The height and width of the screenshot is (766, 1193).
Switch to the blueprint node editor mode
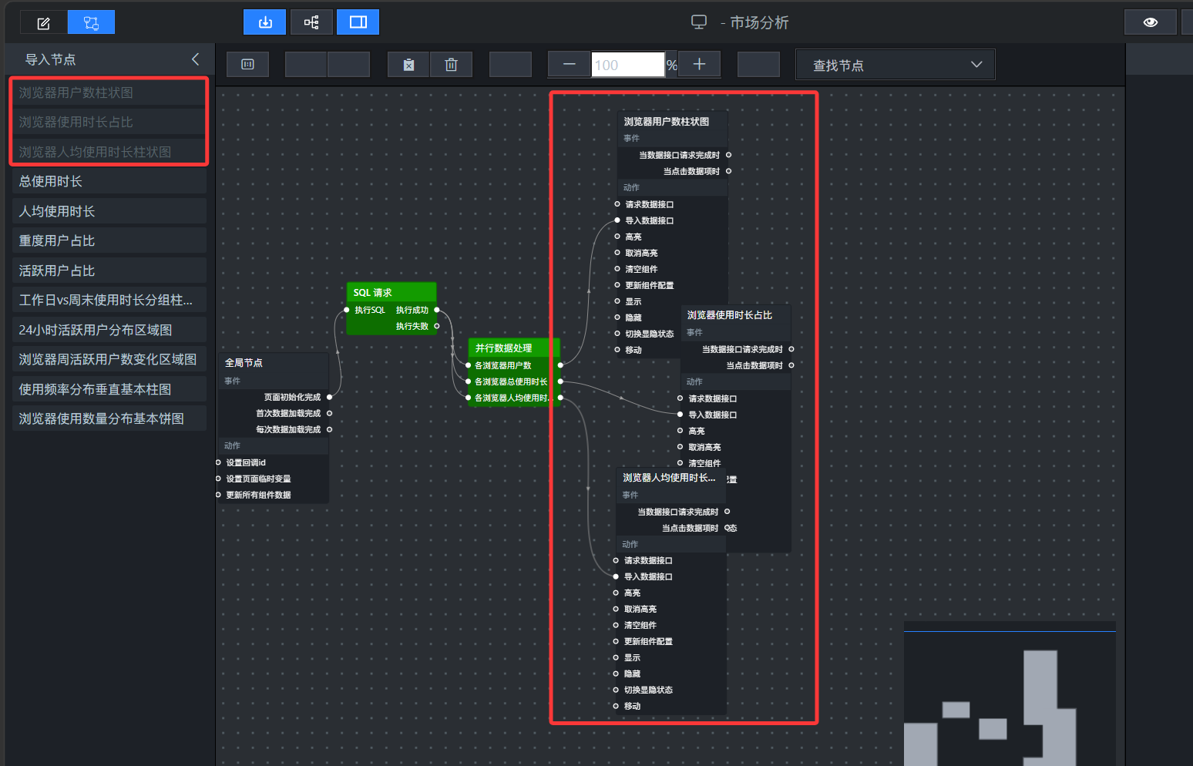tap(91, 23)
